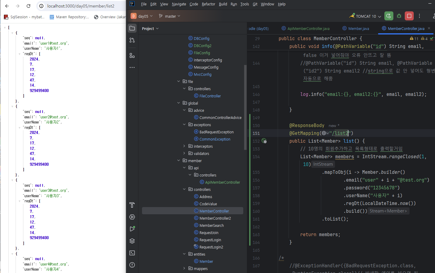Viewport: 435px width, 273px height.
Task: Open the TOMCAT 10 run configuration dropdown
Action: (x=366, y=16)
